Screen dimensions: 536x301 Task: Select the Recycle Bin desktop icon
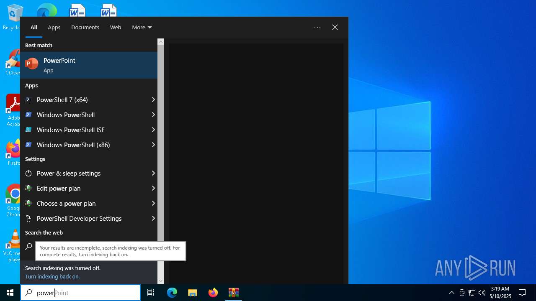tap(14, 17)
